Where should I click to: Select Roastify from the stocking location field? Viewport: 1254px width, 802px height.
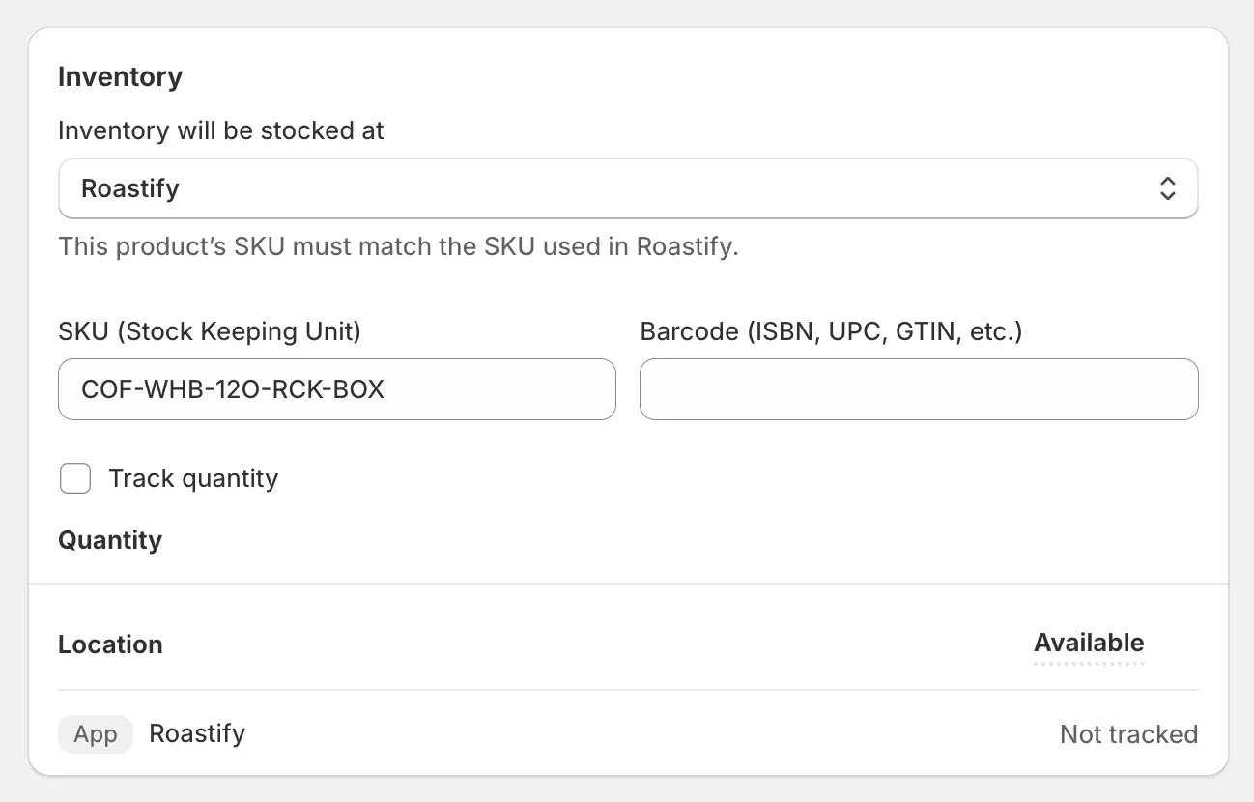628,188
